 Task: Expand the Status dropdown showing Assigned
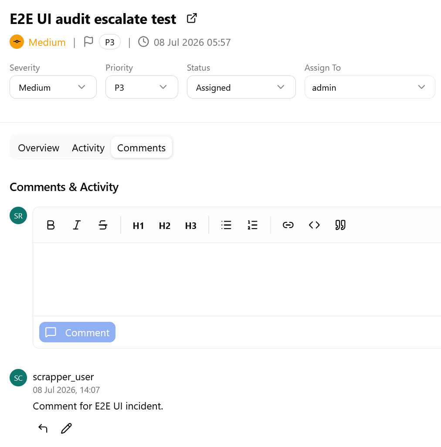click(241, 87)
